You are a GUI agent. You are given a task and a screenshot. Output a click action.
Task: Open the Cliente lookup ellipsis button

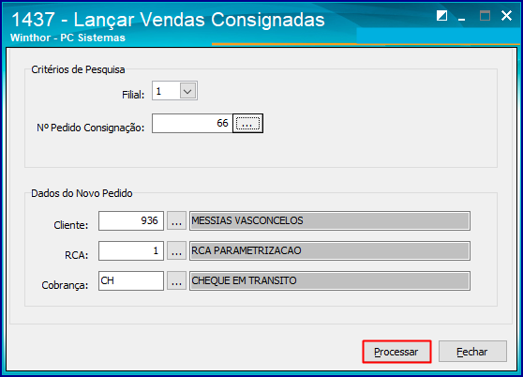[x=176, y=220]
